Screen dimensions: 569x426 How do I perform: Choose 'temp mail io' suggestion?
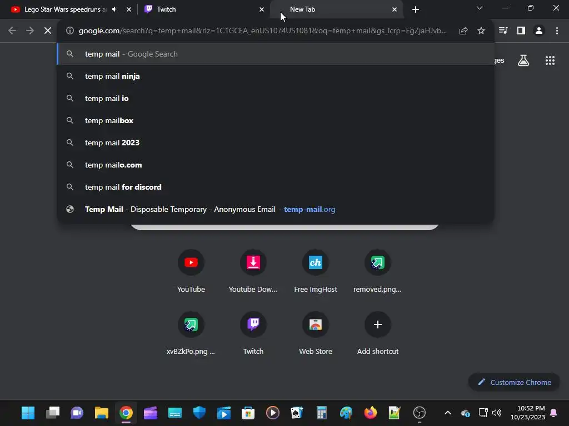[x=276, y=98]
